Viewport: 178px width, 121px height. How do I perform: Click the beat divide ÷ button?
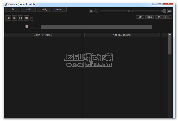click(170, 17)
